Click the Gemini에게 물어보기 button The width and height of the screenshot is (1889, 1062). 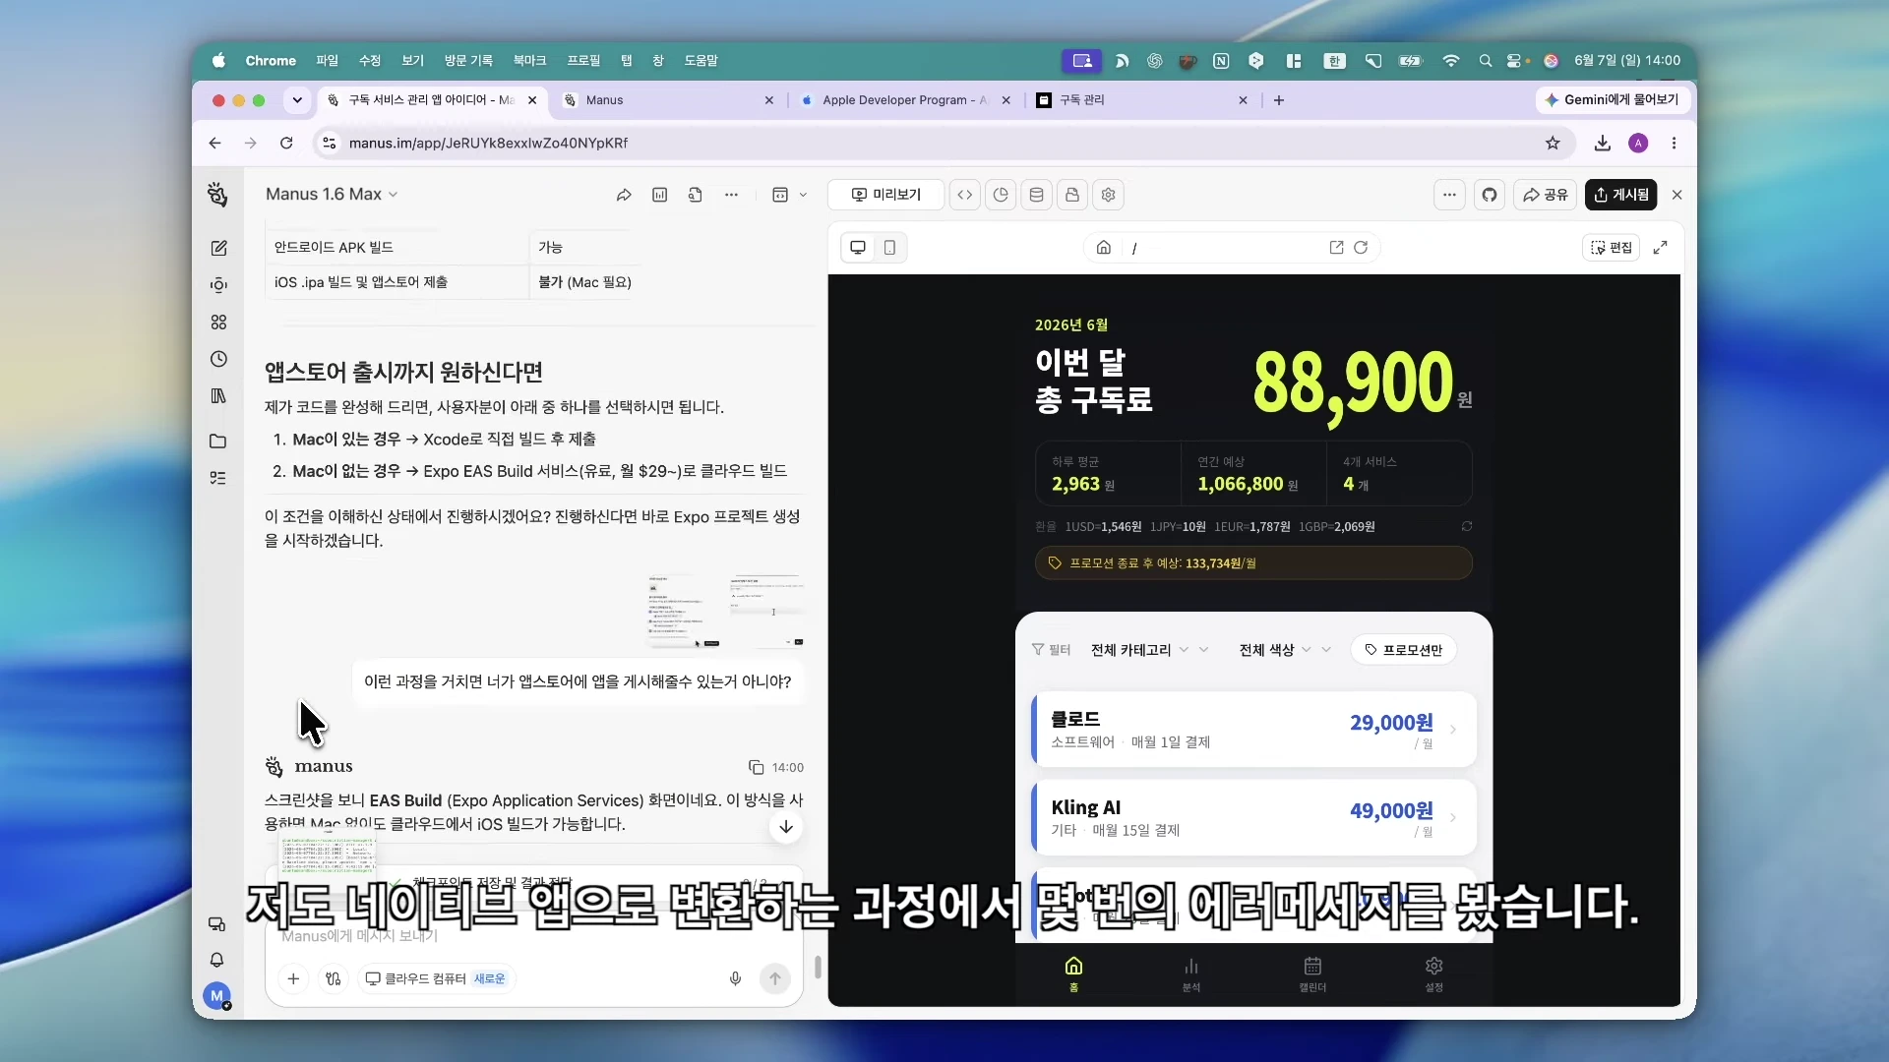(1613, 100)
